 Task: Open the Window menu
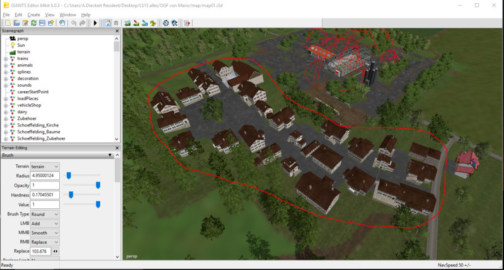coord(67,14)
